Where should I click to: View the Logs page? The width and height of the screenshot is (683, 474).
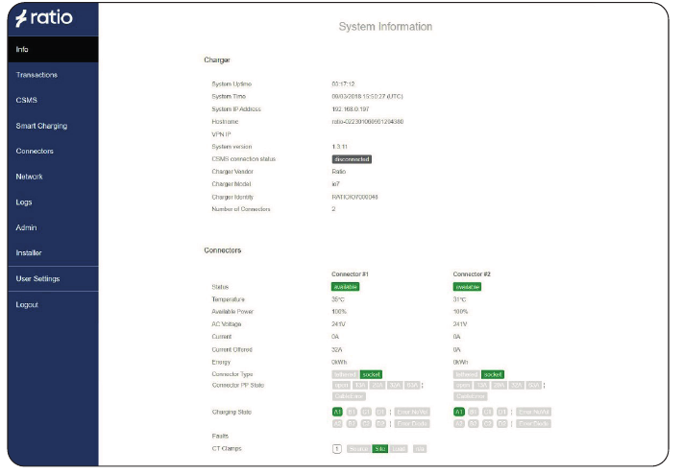[x=53, y=201]
